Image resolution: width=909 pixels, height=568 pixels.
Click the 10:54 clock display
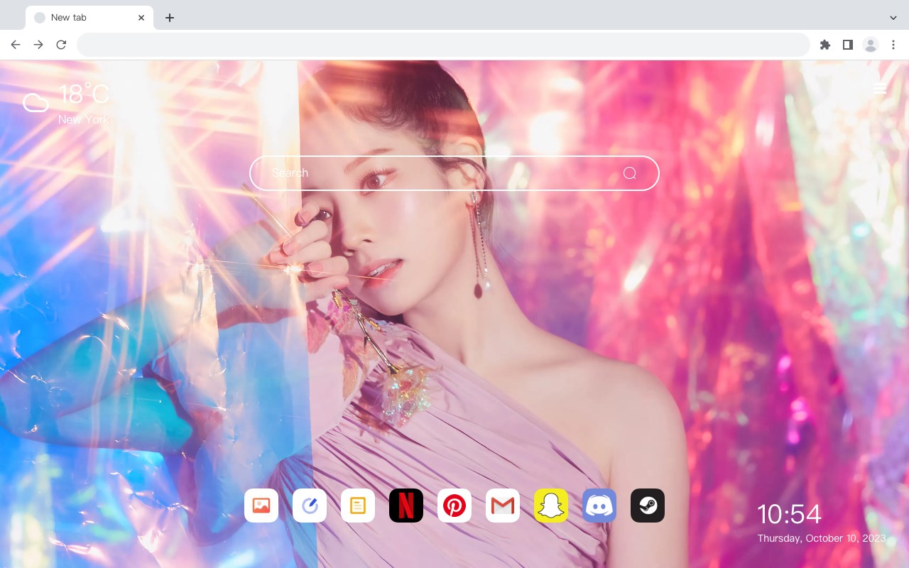(x=789, y=514)
